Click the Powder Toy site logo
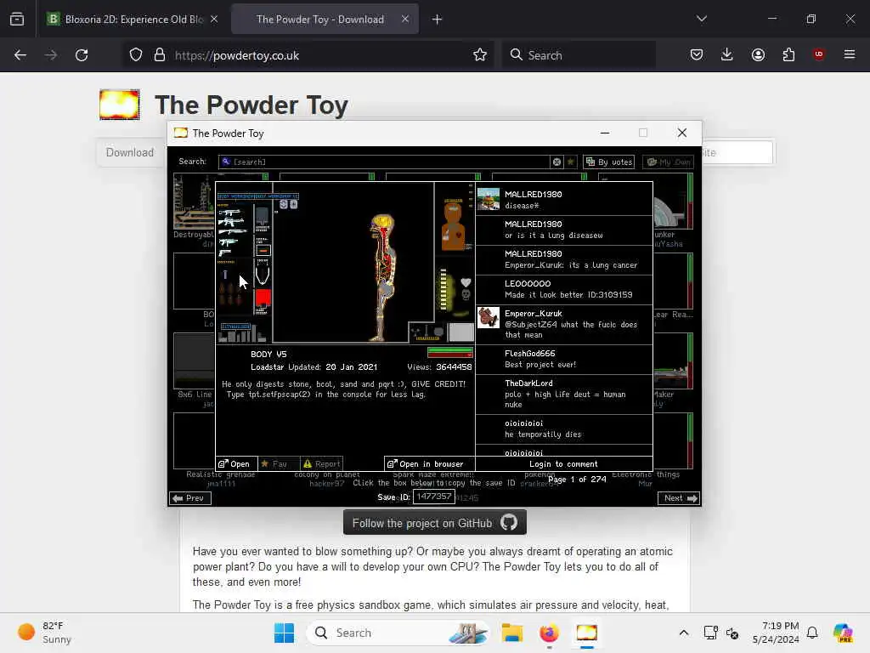The image size is (870, 653). (119, 105)
